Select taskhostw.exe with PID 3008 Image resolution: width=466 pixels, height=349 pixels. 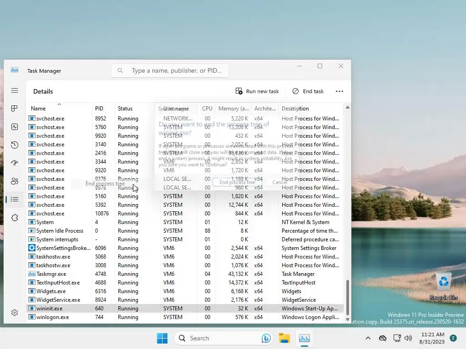185,265
